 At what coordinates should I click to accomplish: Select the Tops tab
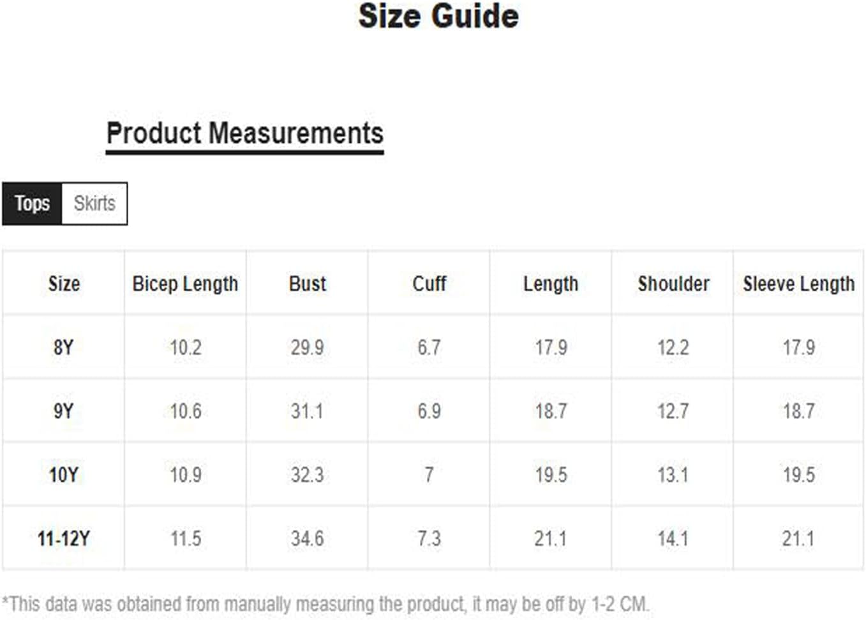click(32, 204)
